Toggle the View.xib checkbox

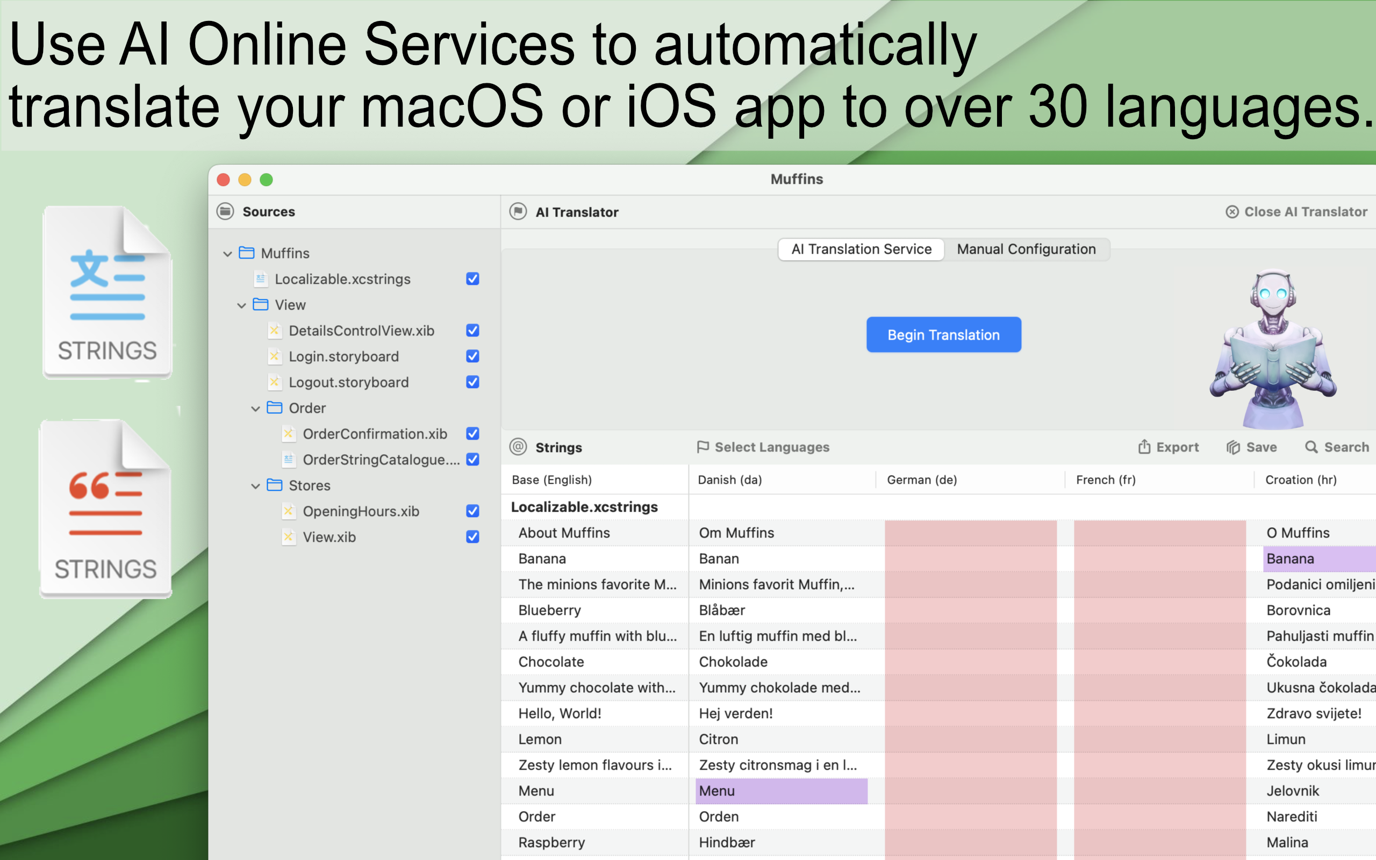[472, 536]
